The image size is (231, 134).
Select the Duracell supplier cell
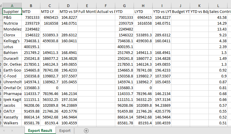click(x=12, y=59)
